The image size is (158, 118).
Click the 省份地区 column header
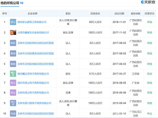tap(136, 13)
